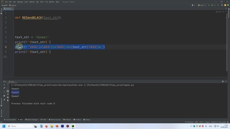
Task: Hide the Run tool window
Action: 226,81
